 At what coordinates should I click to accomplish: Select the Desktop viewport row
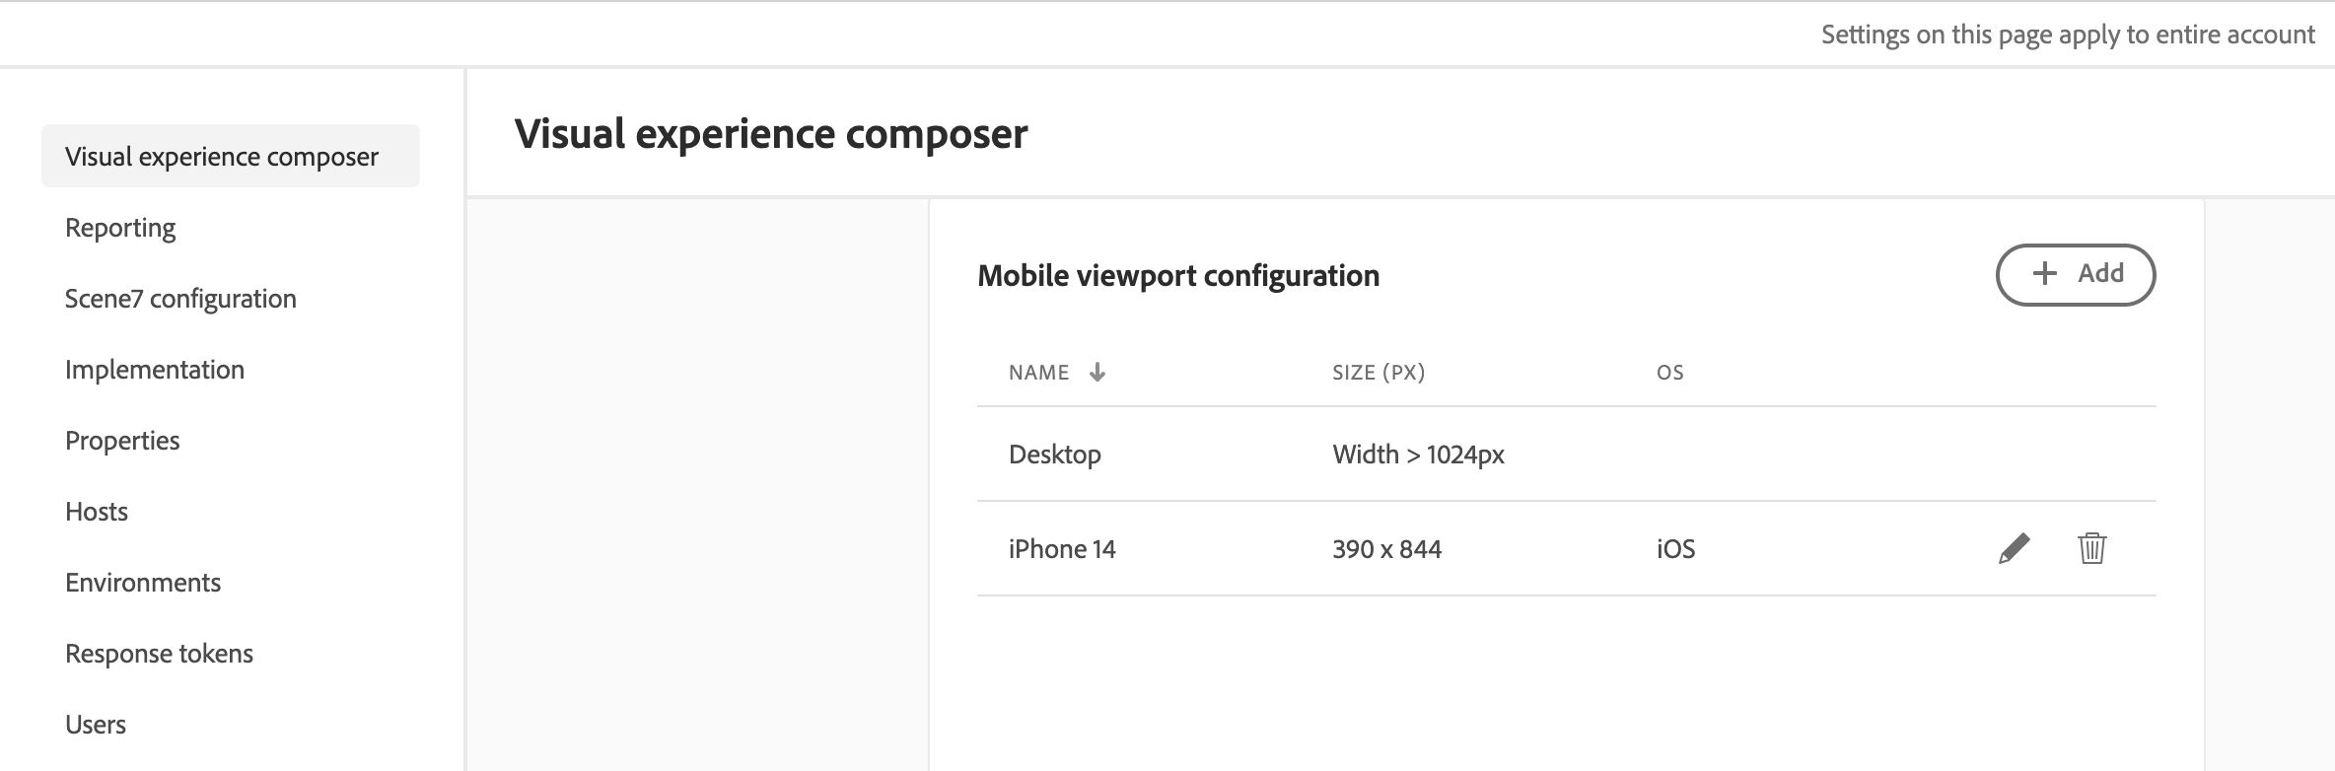(1566, 455)
